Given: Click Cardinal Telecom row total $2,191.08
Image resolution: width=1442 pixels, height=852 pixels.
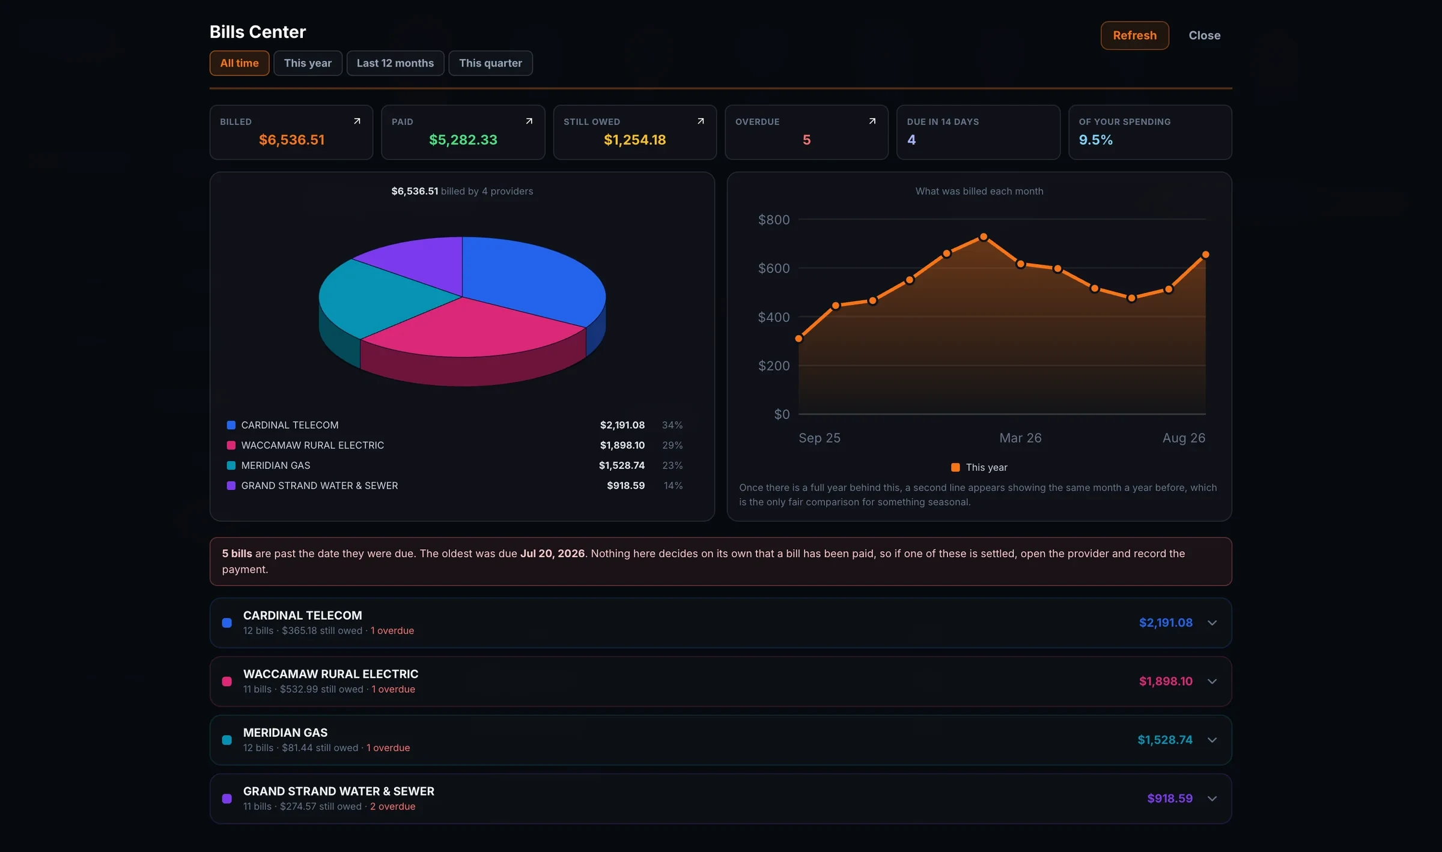Looking at the screenshot, I should [x=1166, y=623].
